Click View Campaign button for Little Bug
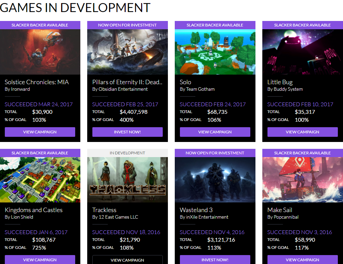Screen dimensions: 343x264 point(302,132)
